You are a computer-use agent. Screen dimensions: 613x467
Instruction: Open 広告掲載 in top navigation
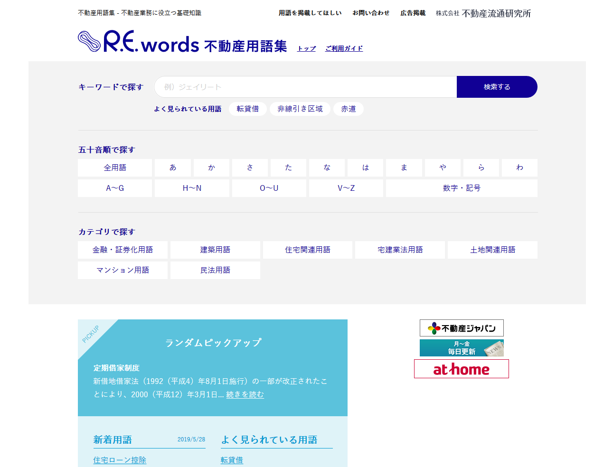click(413, 13)
